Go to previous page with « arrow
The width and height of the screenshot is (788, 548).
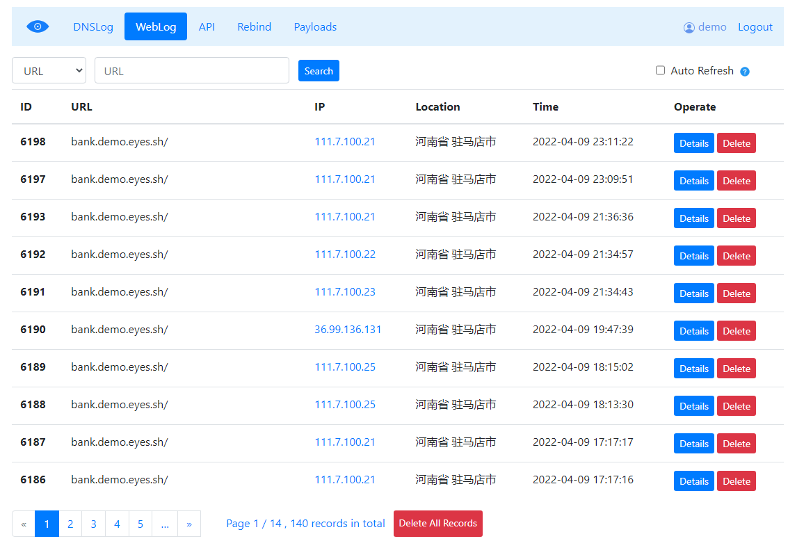24,524
